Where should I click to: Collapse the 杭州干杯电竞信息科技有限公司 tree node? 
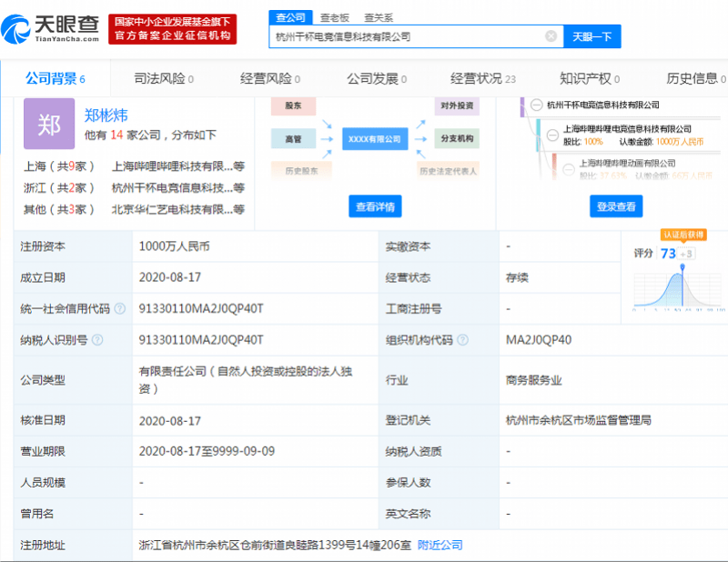[x=536, y=105]
